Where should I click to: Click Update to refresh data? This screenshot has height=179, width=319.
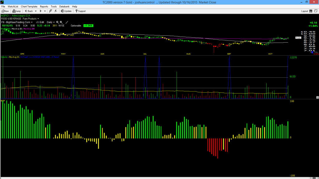coord(66,11)
